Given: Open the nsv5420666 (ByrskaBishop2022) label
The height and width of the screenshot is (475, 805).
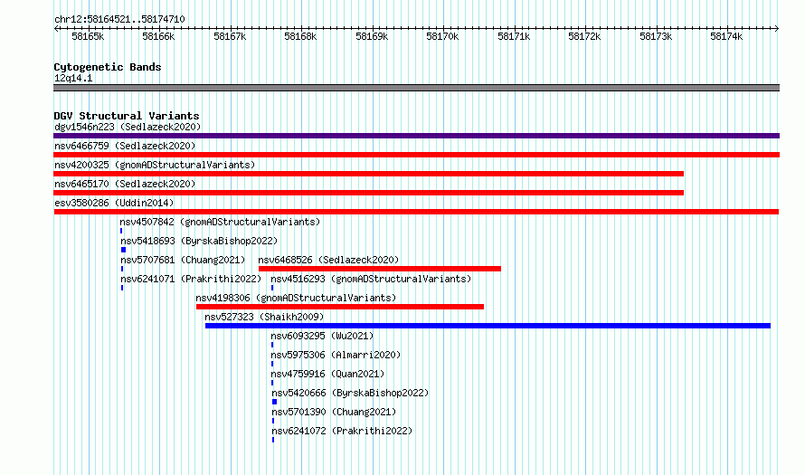Looking at the screenshot, I should (x=350, y=393).
